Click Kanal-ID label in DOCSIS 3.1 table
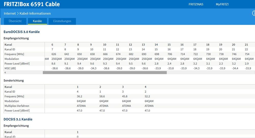The image size is (255, 138). point(10,137)
